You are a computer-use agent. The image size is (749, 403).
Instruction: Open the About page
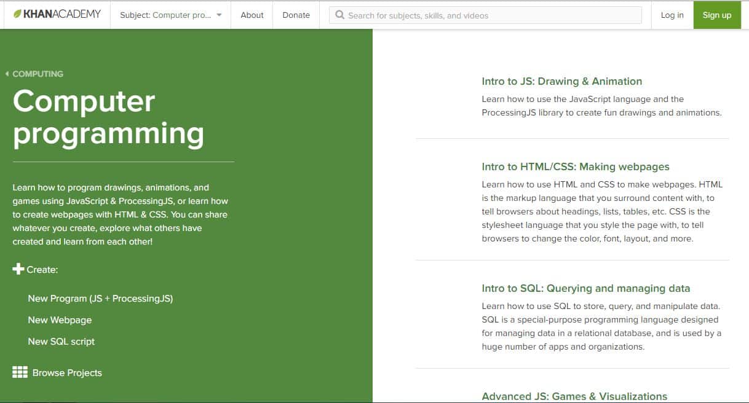[252, 15]
